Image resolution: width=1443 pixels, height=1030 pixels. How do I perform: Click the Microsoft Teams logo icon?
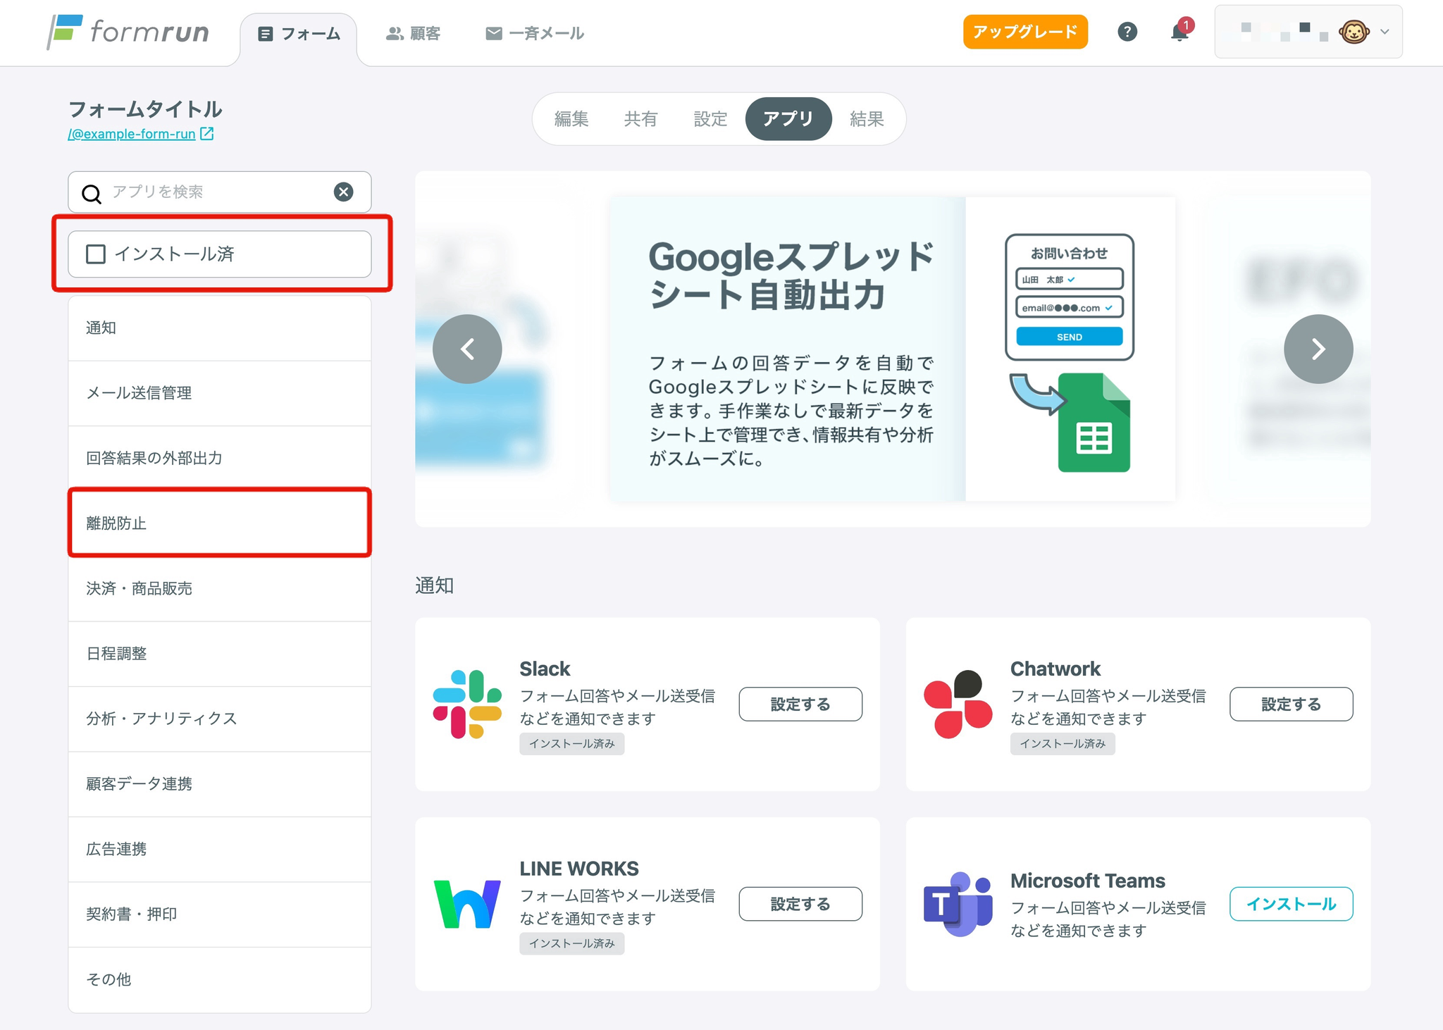[x=958, y=904]
